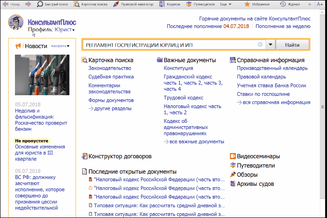Open Формы документов section
This screenshot has width=327, height=218.
click(111, 100)
